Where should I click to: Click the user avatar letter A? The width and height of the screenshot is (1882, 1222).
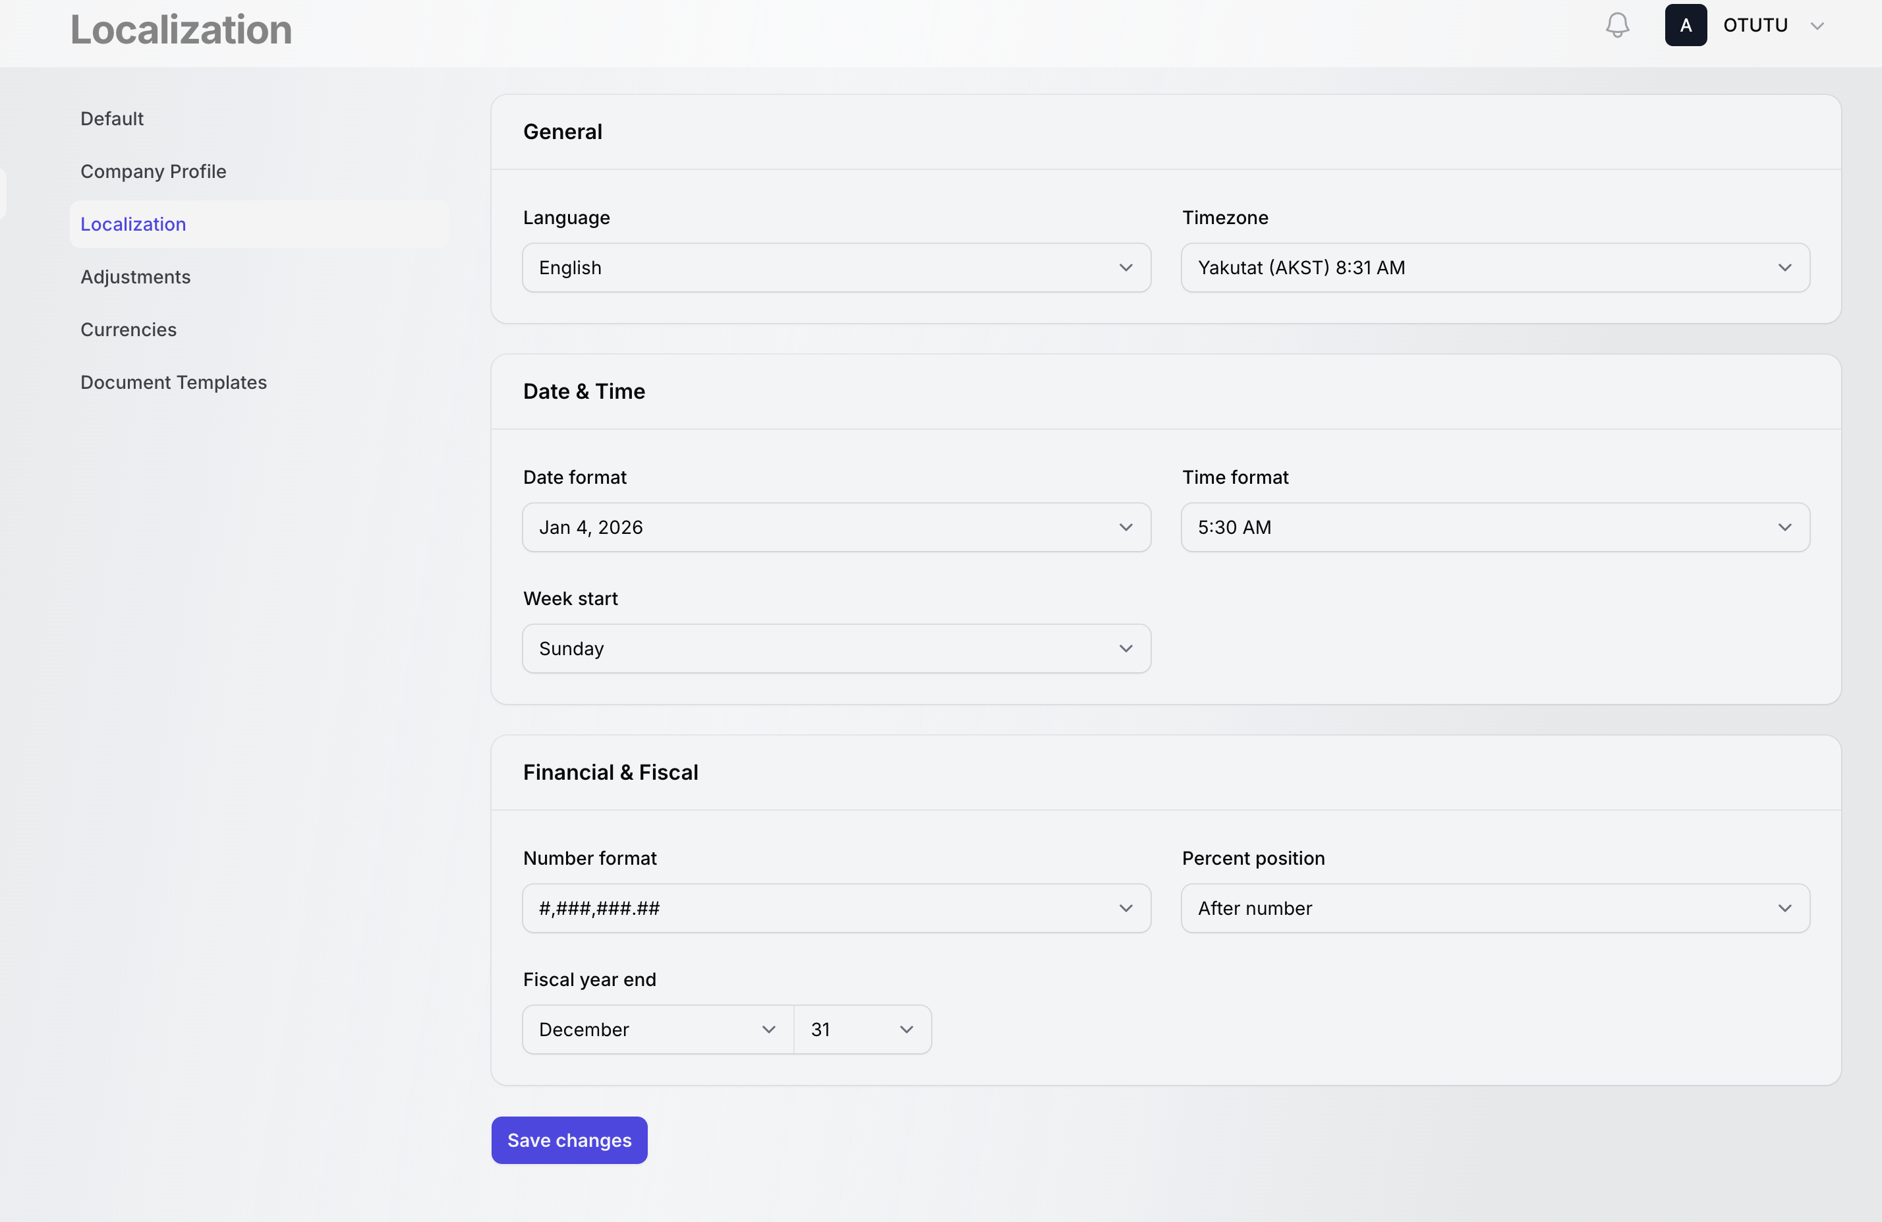tap(1685, 25)
